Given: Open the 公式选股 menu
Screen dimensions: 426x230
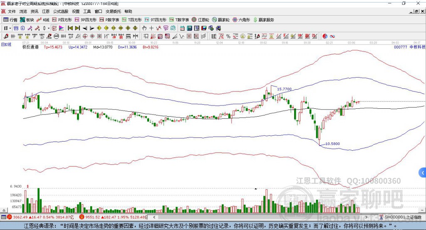Looking at the screenshot, I should [61, 11].
